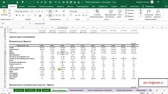Image resolution: width=168 pixels, height=94 pixels.
Task: Click the center horizontal alignment icon
Action: pyautogui.click(x=50, y=15)
